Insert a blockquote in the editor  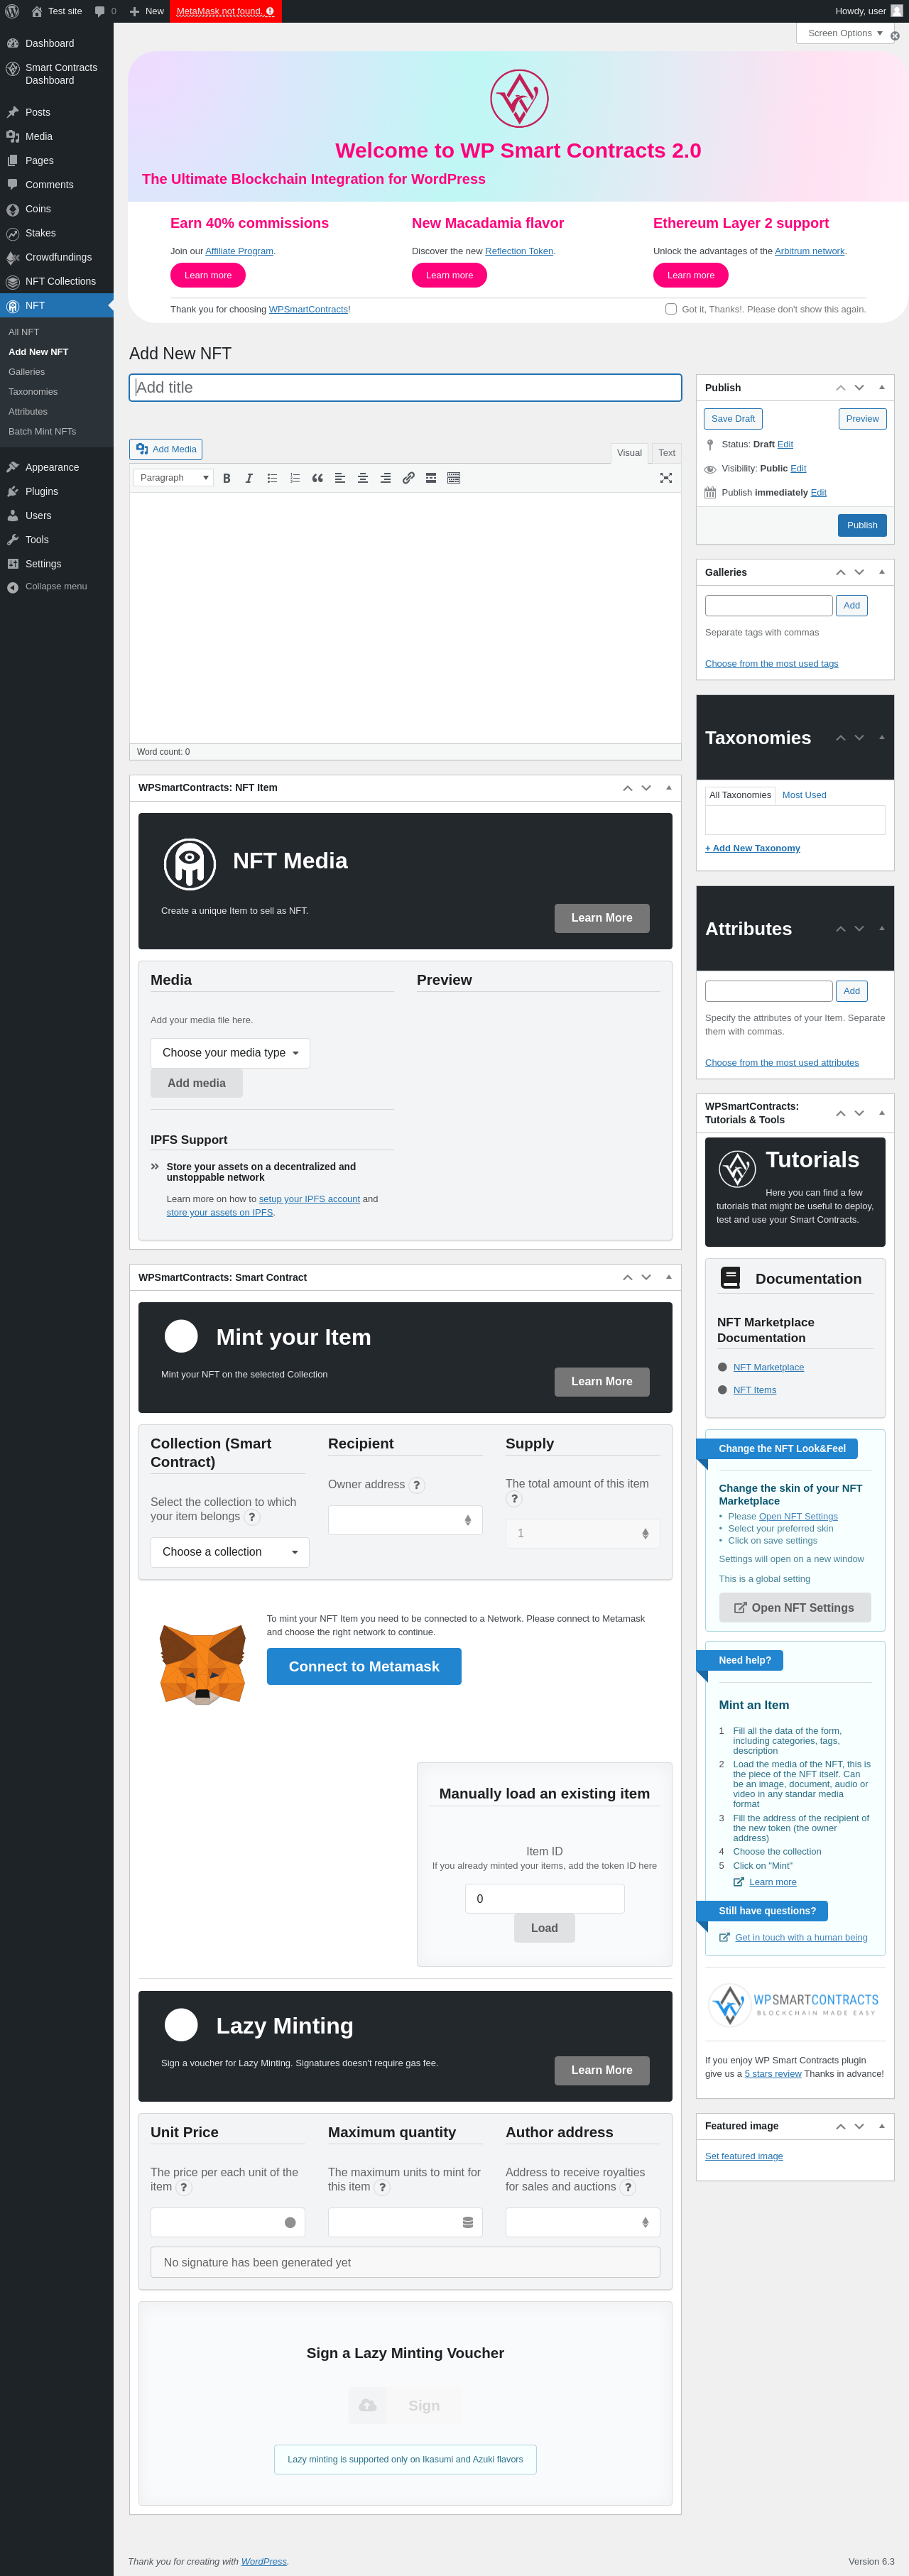(317, 478)
